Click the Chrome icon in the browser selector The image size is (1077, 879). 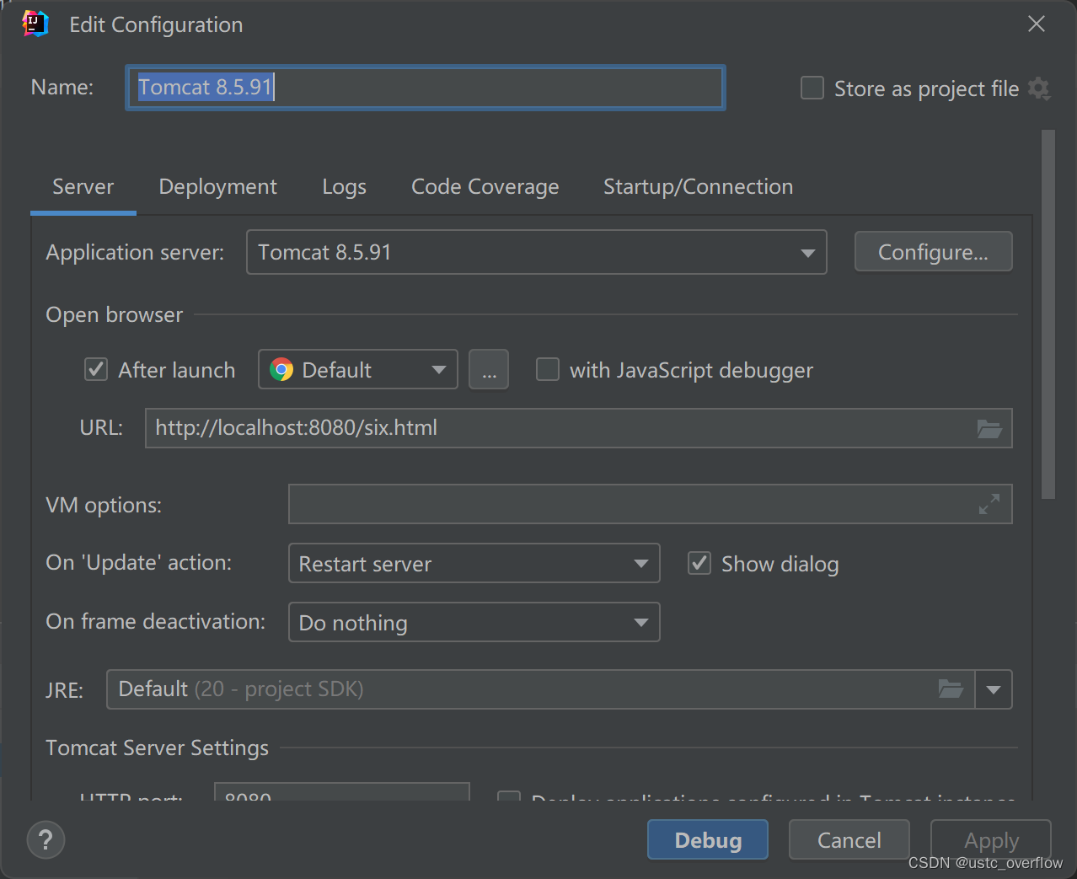(x=281, y=369)
